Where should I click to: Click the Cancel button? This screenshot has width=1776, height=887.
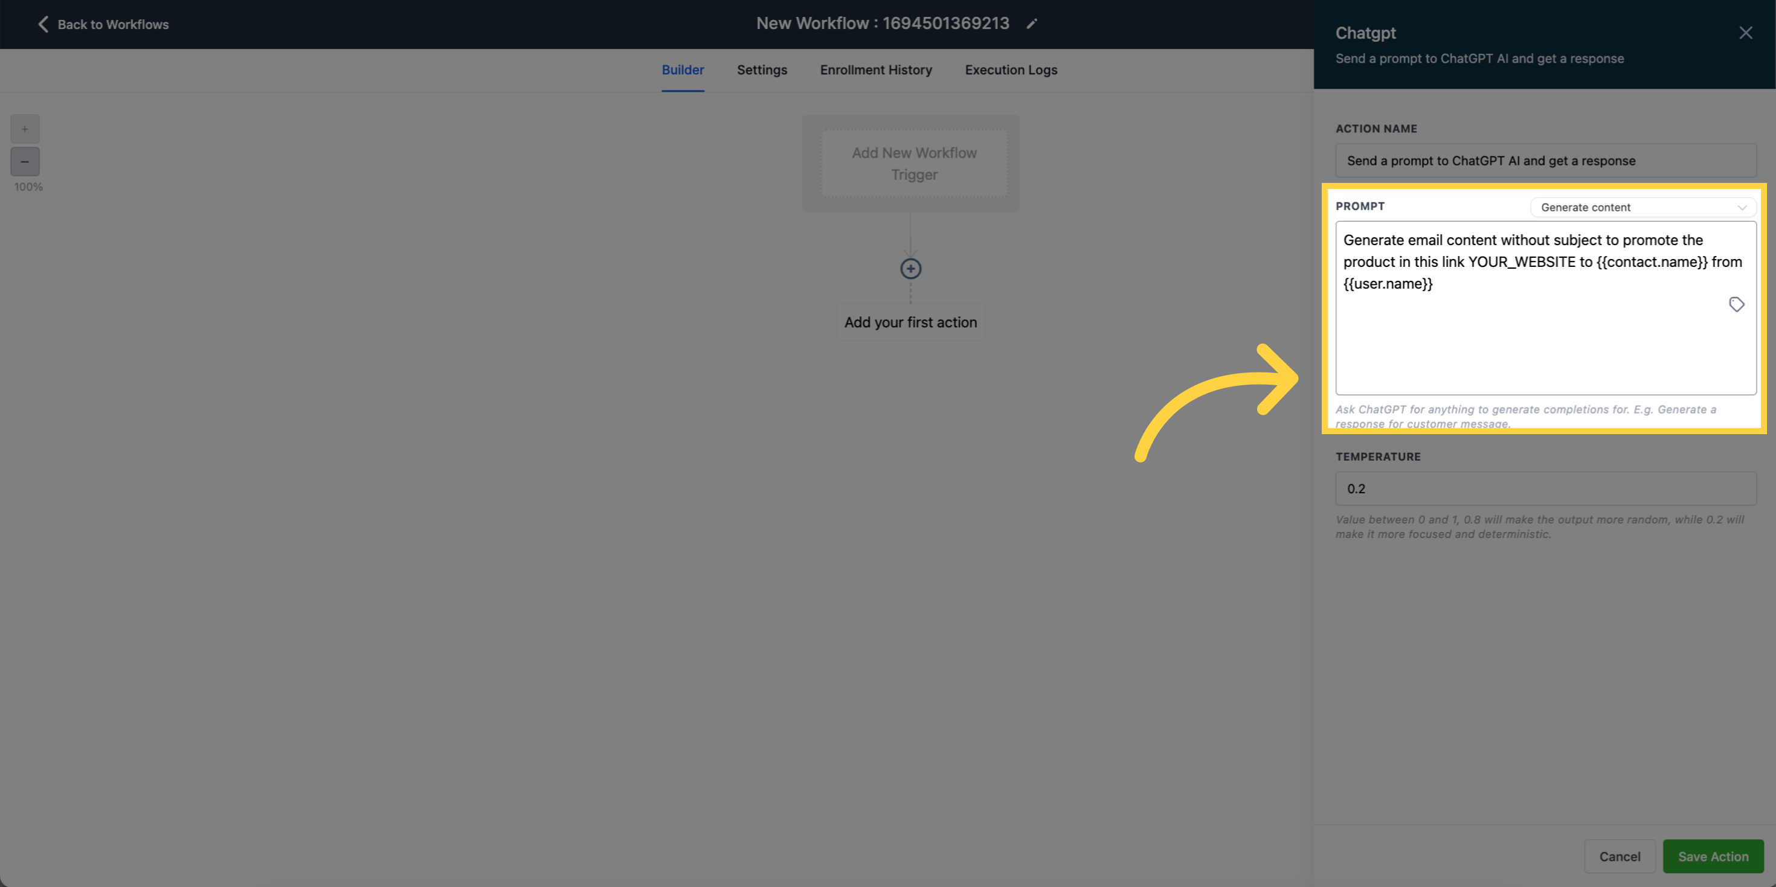click(x=1618, y=855)
